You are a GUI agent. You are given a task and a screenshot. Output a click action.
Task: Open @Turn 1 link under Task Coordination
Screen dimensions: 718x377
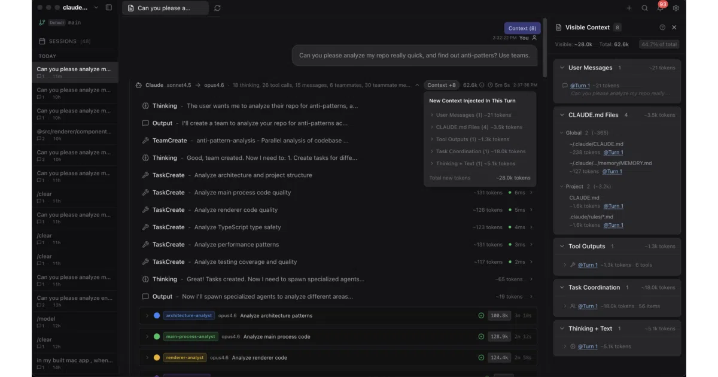tap(587, 306)
